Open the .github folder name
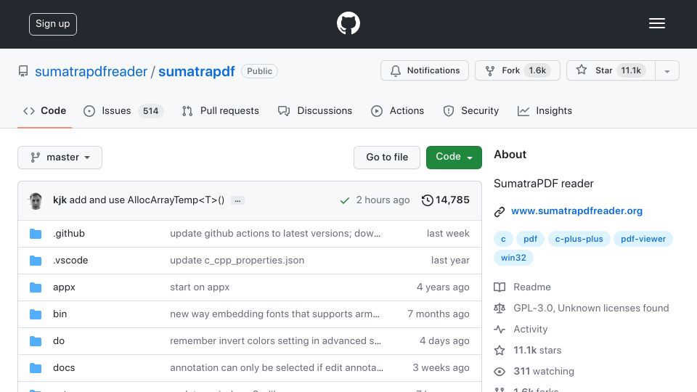The image size is (697, 392). [69, 233]
